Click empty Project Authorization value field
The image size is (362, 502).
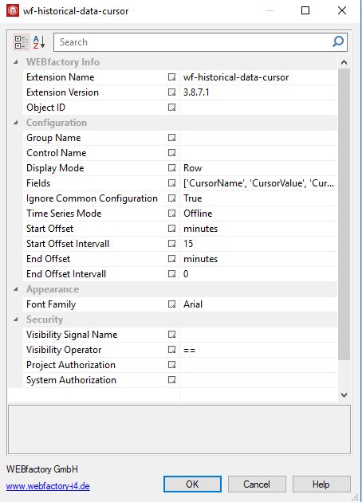point(258,365)
